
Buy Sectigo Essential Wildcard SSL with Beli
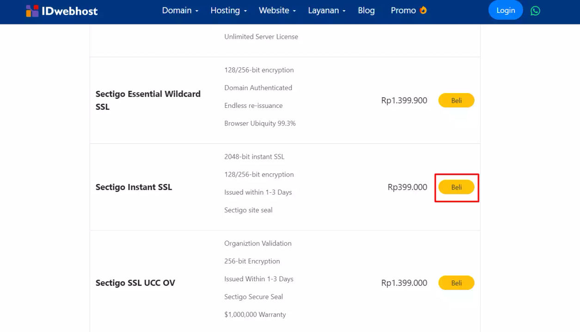pyautogui.click(x=456, y=101)
